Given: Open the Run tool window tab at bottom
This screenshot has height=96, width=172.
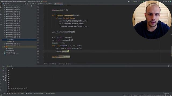Looking at the screenshot, I should tap(9, 93).
